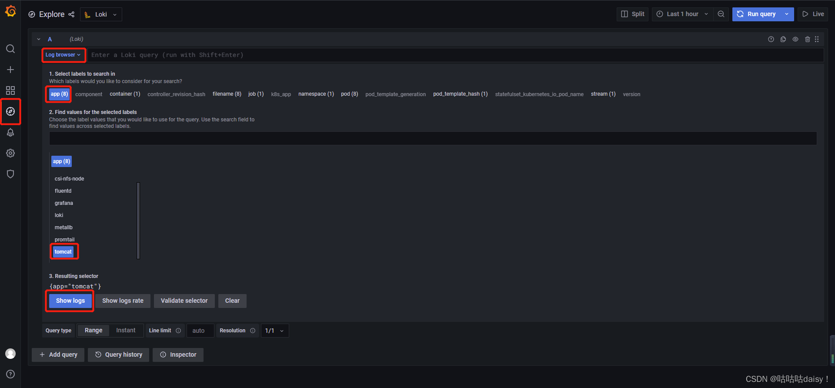Expand the Run query interval dropdown arrow
Viewport: 835px width, 388px height.
click(x=787, y=14)
